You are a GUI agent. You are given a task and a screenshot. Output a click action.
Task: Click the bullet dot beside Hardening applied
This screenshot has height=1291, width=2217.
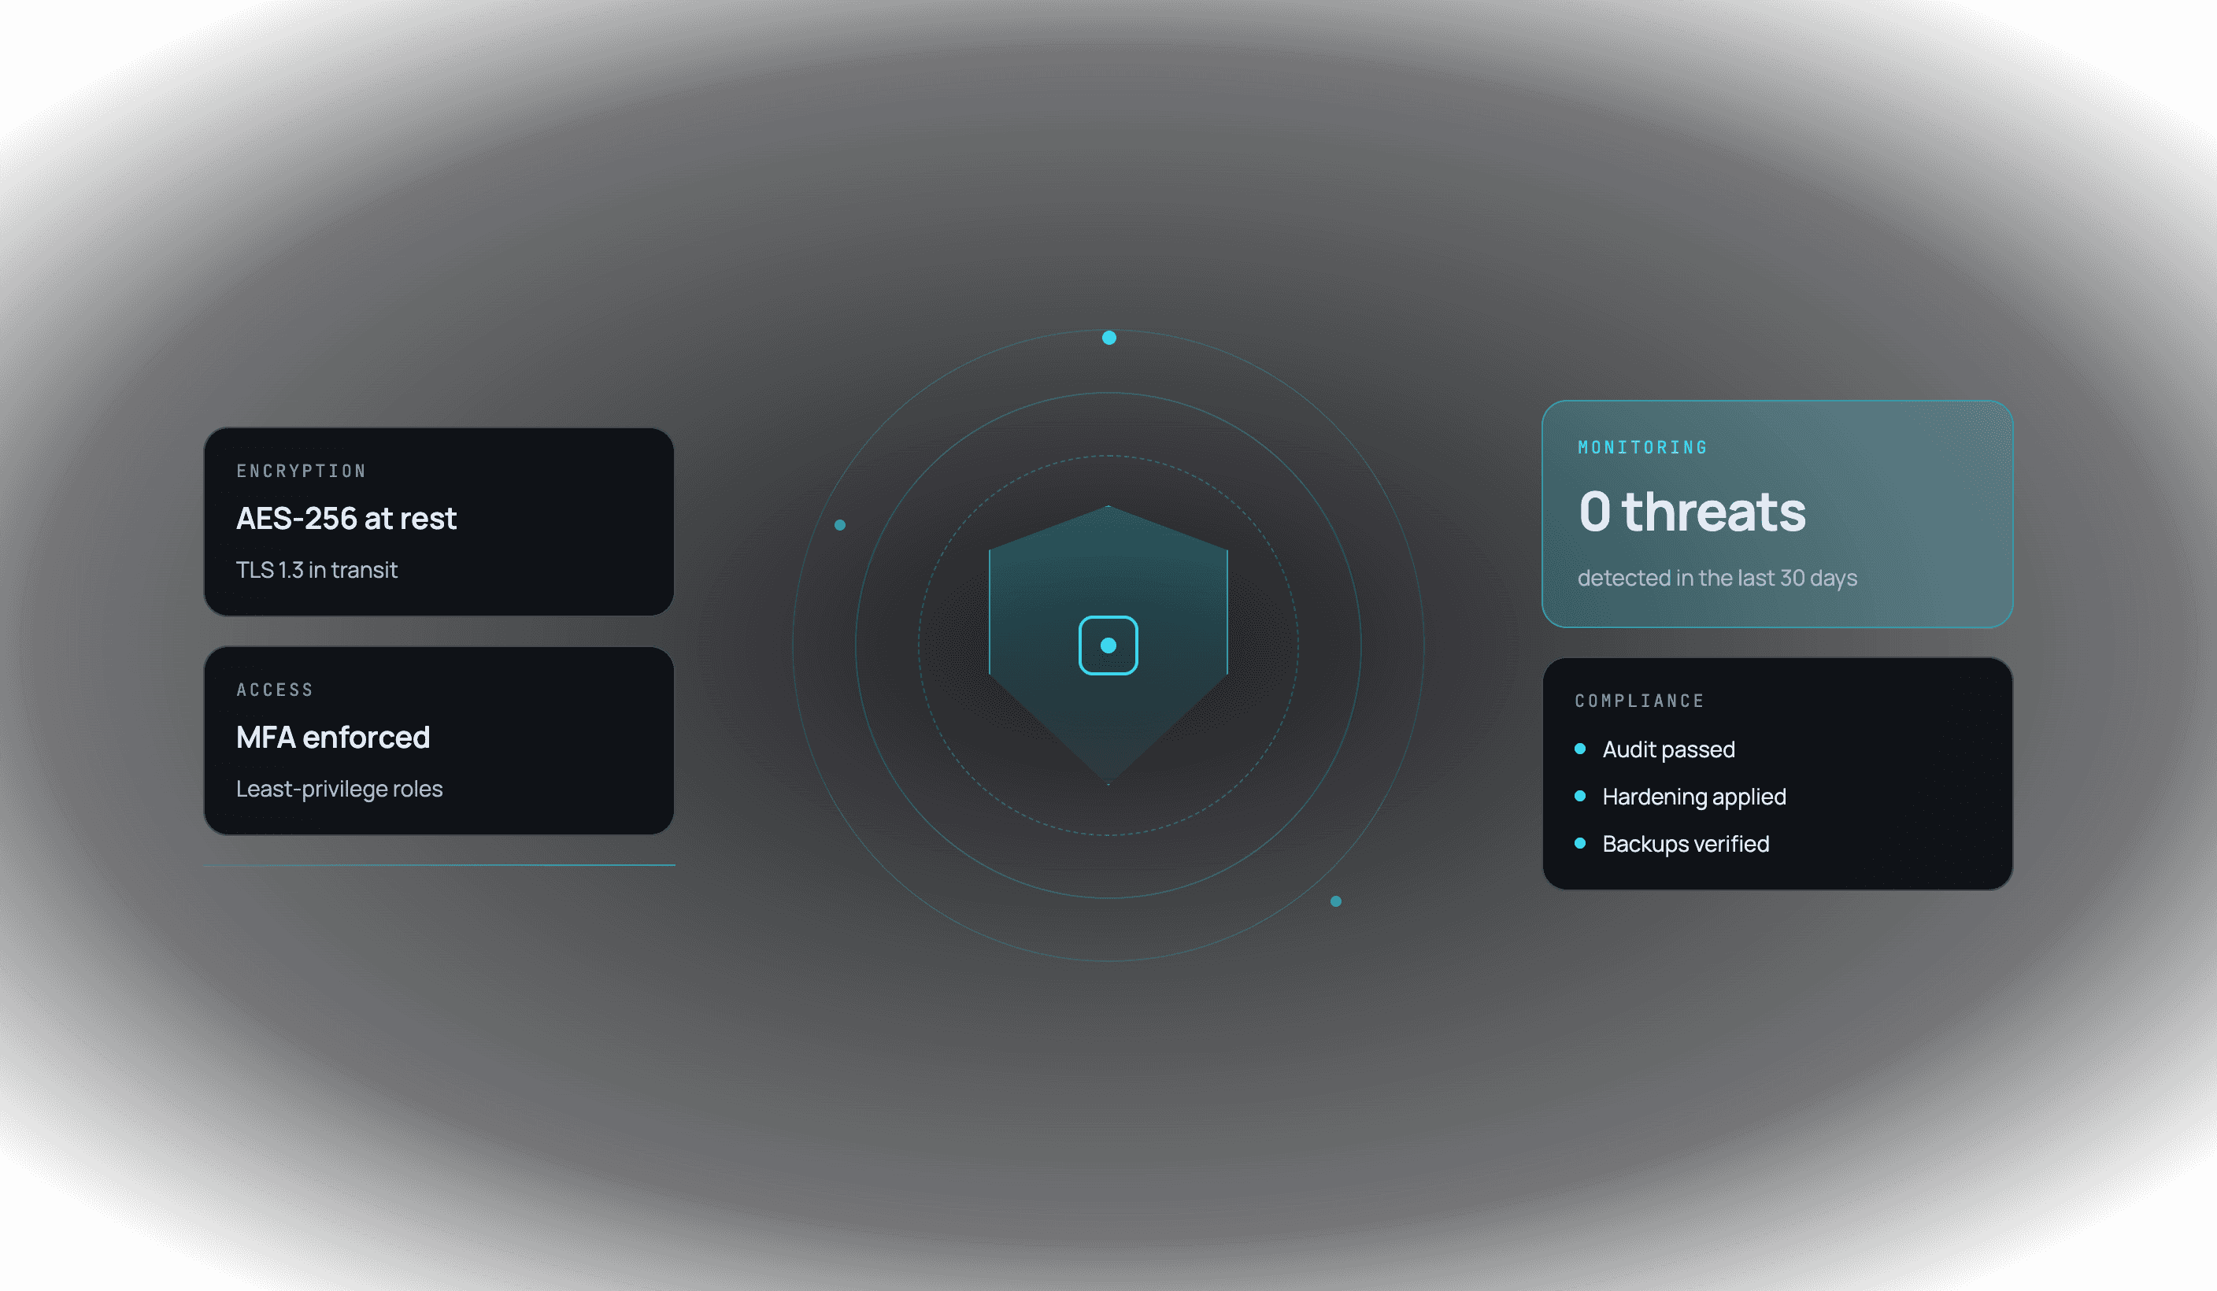point(1580,796)
